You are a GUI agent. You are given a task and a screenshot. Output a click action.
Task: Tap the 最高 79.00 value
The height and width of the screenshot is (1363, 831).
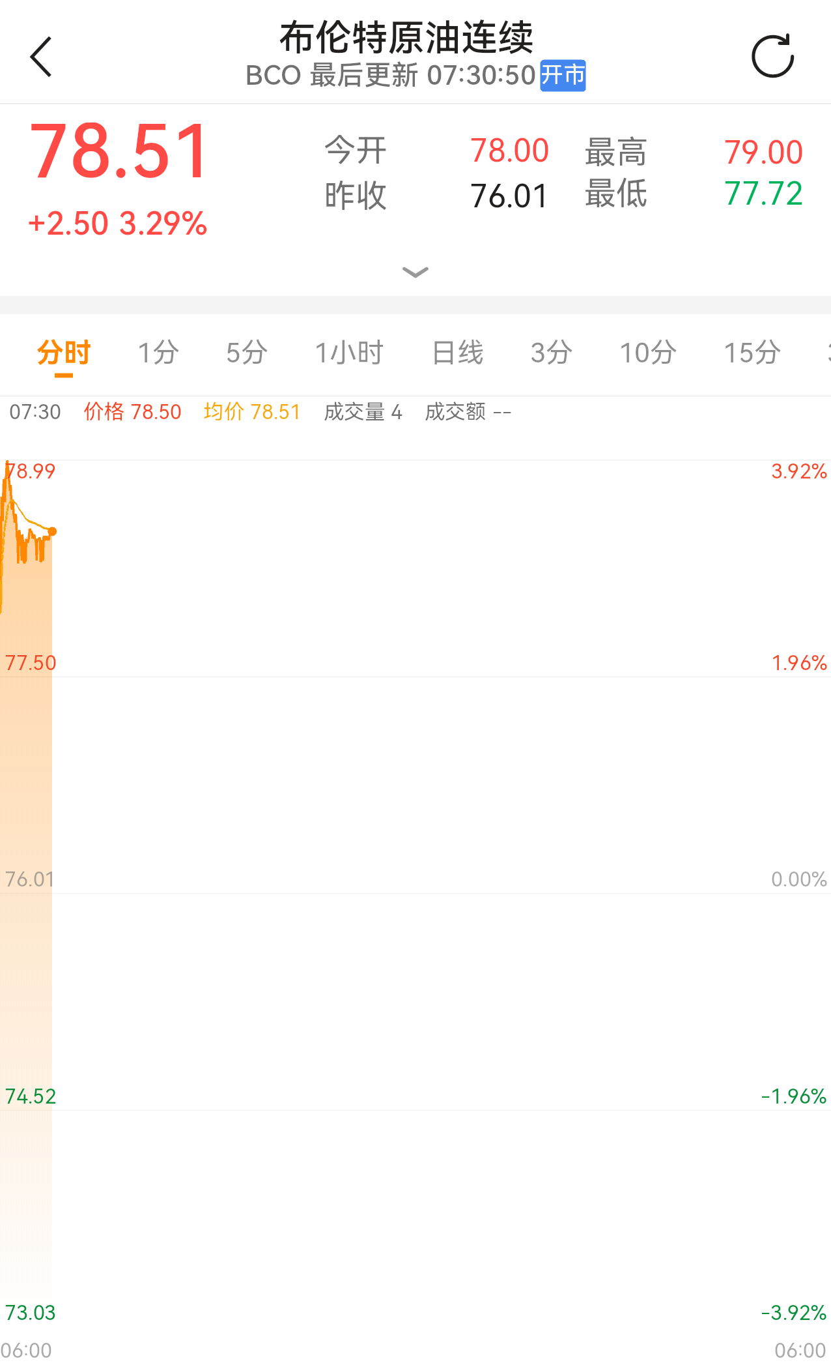[x=763, y=152]
